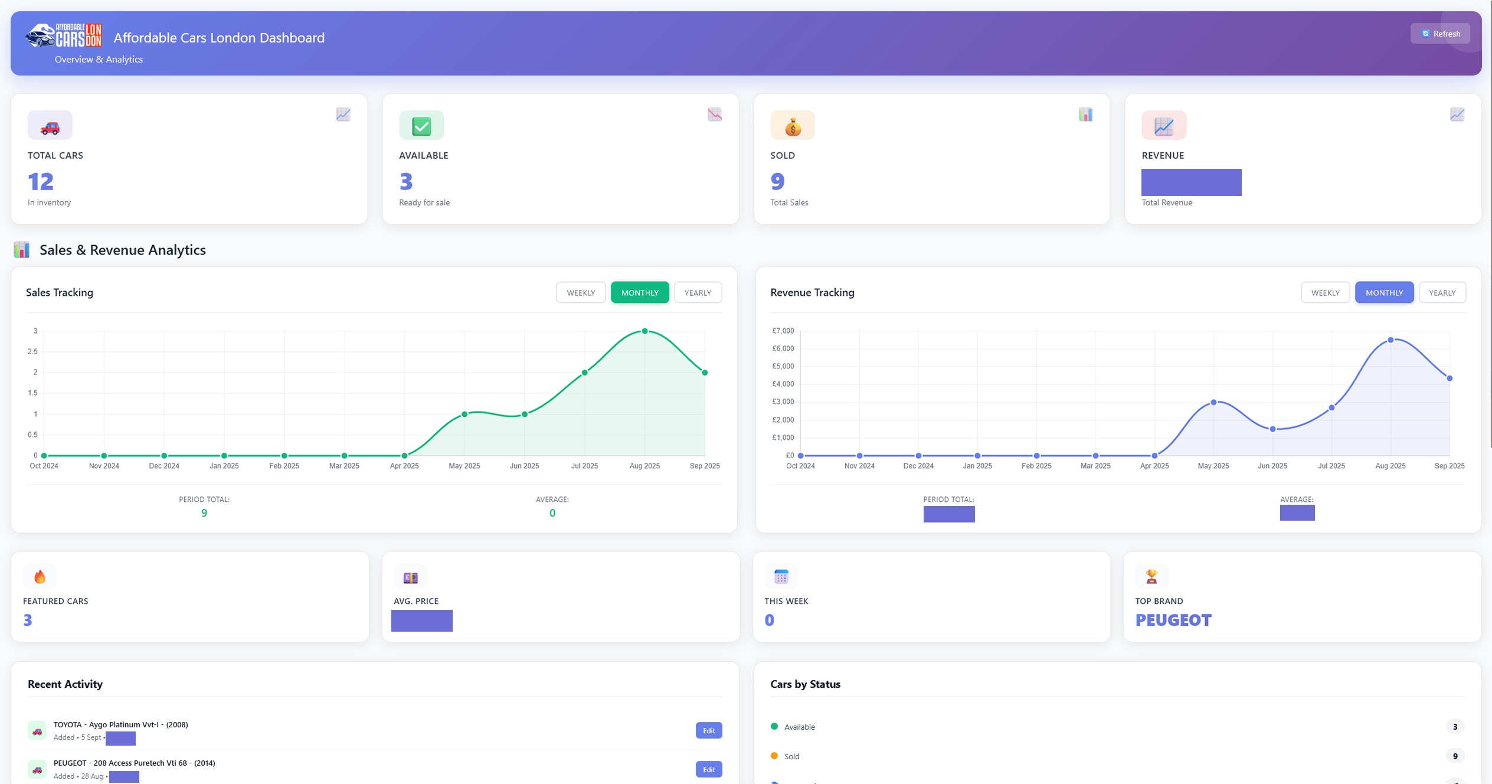Click trend icon in Available card corner

[715, 114]
